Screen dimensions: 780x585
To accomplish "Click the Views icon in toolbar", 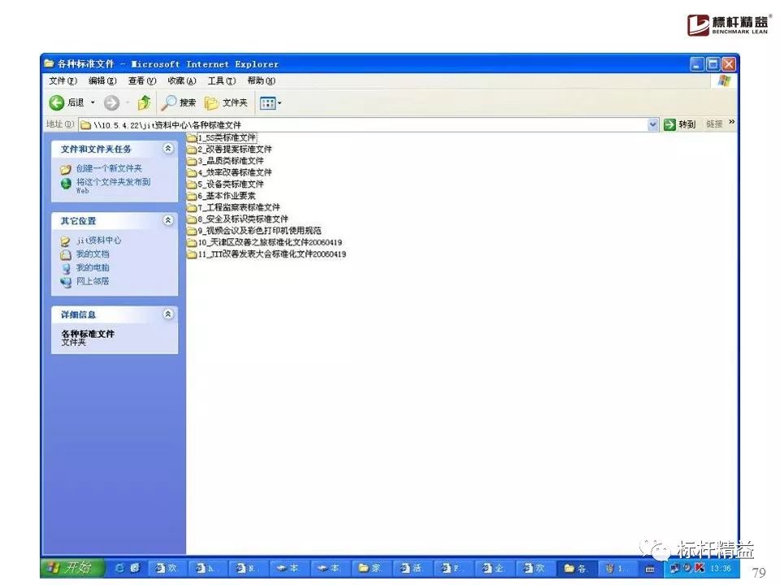I will 267,103.
